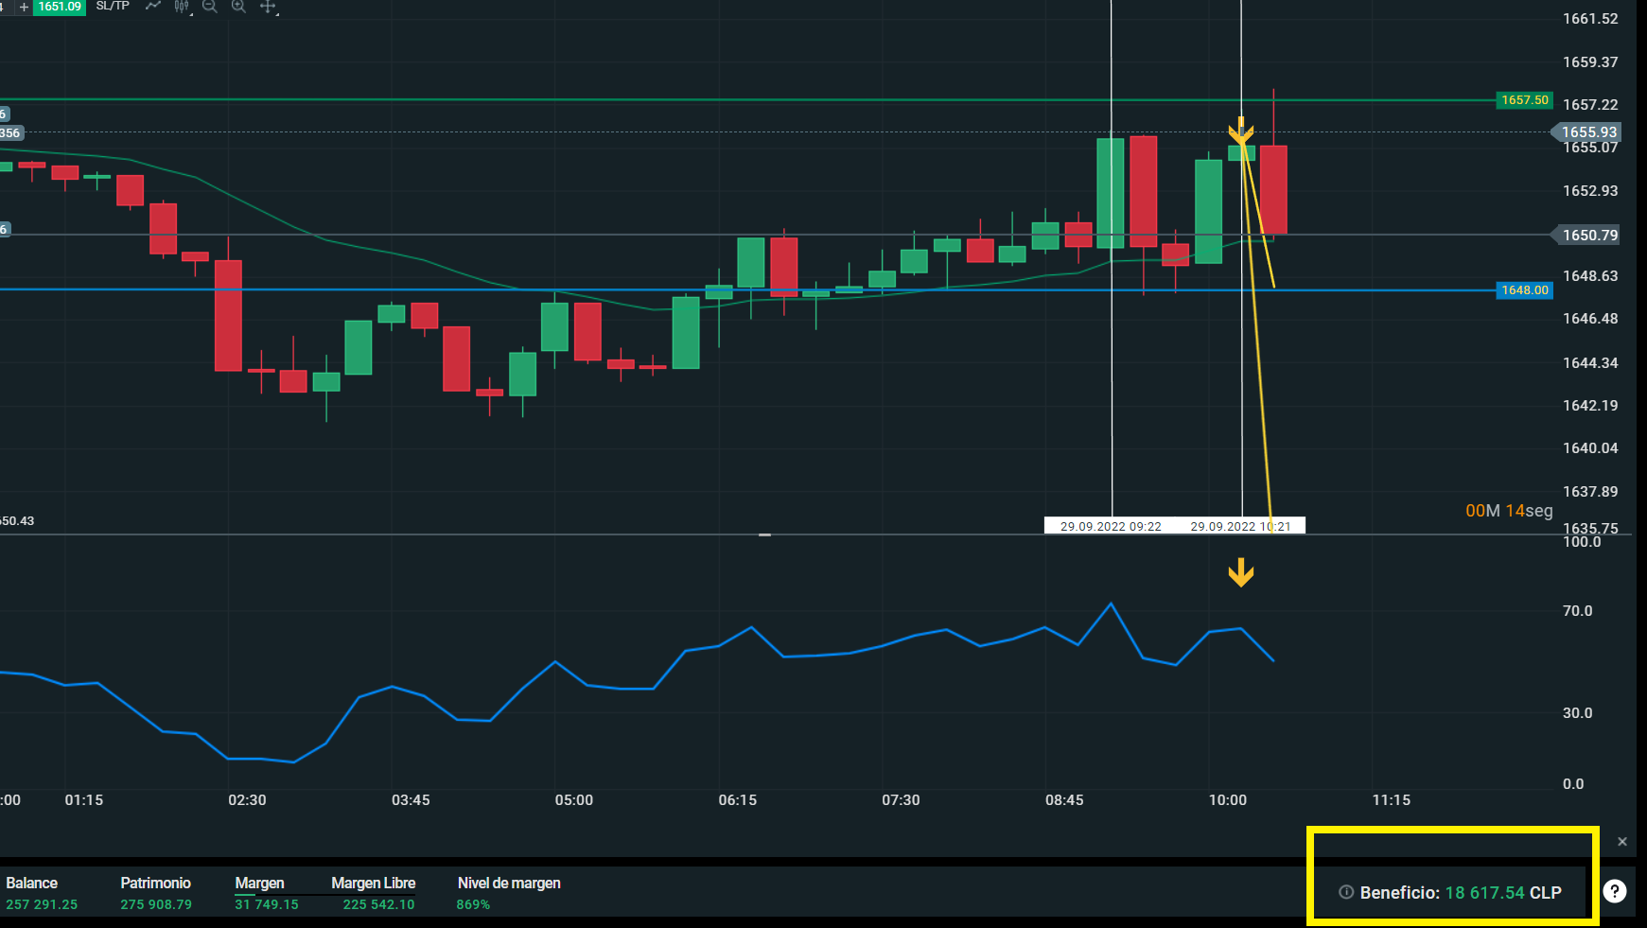Image resolution: width=1647 pixels, height=928 pixels.
Task: Click the info icon next to Beneficio
Action: point(1346,892)
